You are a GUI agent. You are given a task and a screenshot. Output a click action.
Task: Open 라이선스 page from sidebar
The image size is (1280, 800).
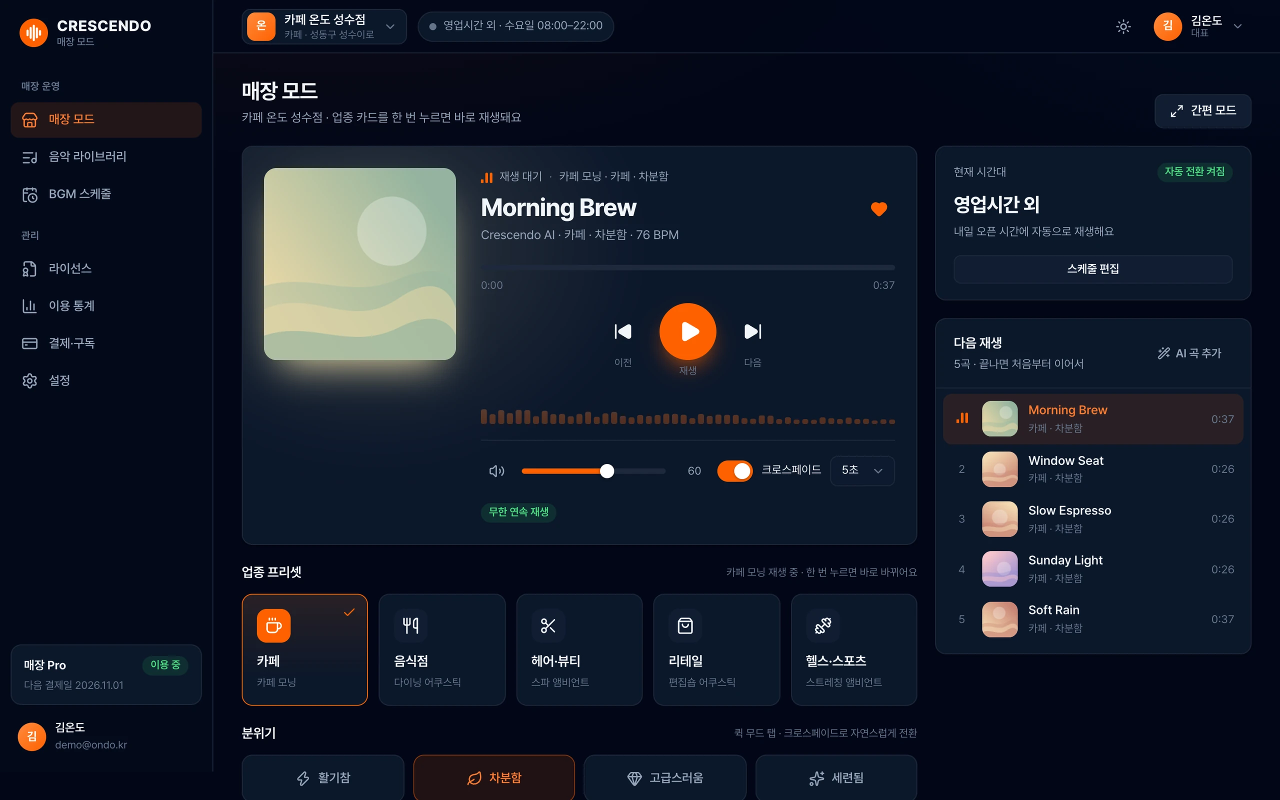point(106,269)
